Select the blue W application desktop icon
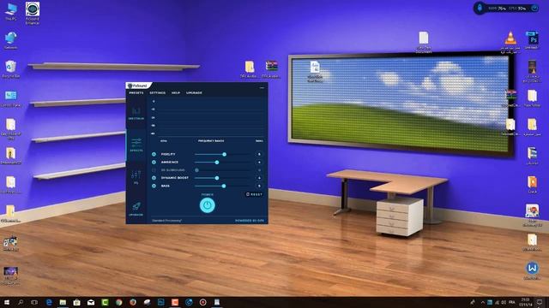The width and height of the screenshot is (549, 308). coord(532,271)
